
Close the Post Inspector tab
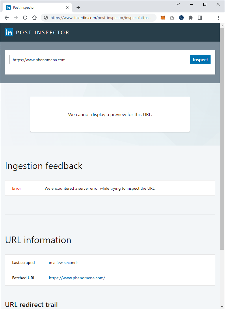click(67, 8)
